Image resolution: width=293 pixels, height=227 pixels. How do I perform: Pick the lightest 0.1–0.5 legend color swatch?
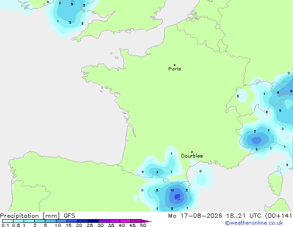point(8,221)
